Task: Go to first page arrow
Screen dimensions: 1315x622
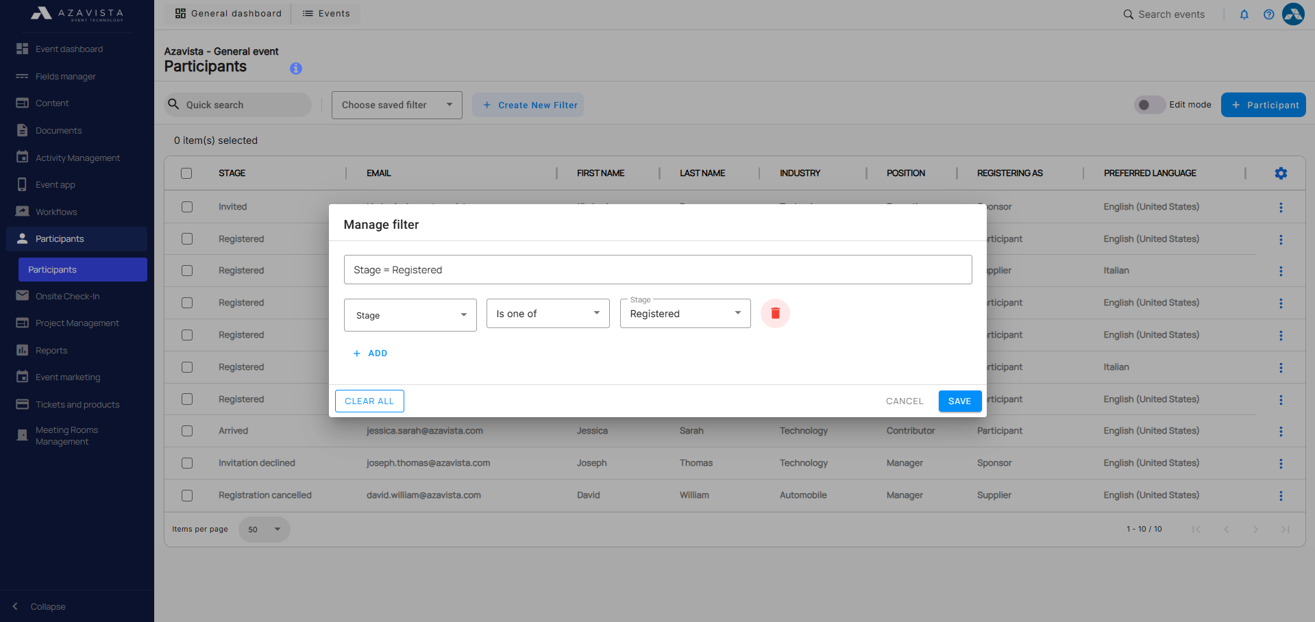Action: click(1196, 530)
